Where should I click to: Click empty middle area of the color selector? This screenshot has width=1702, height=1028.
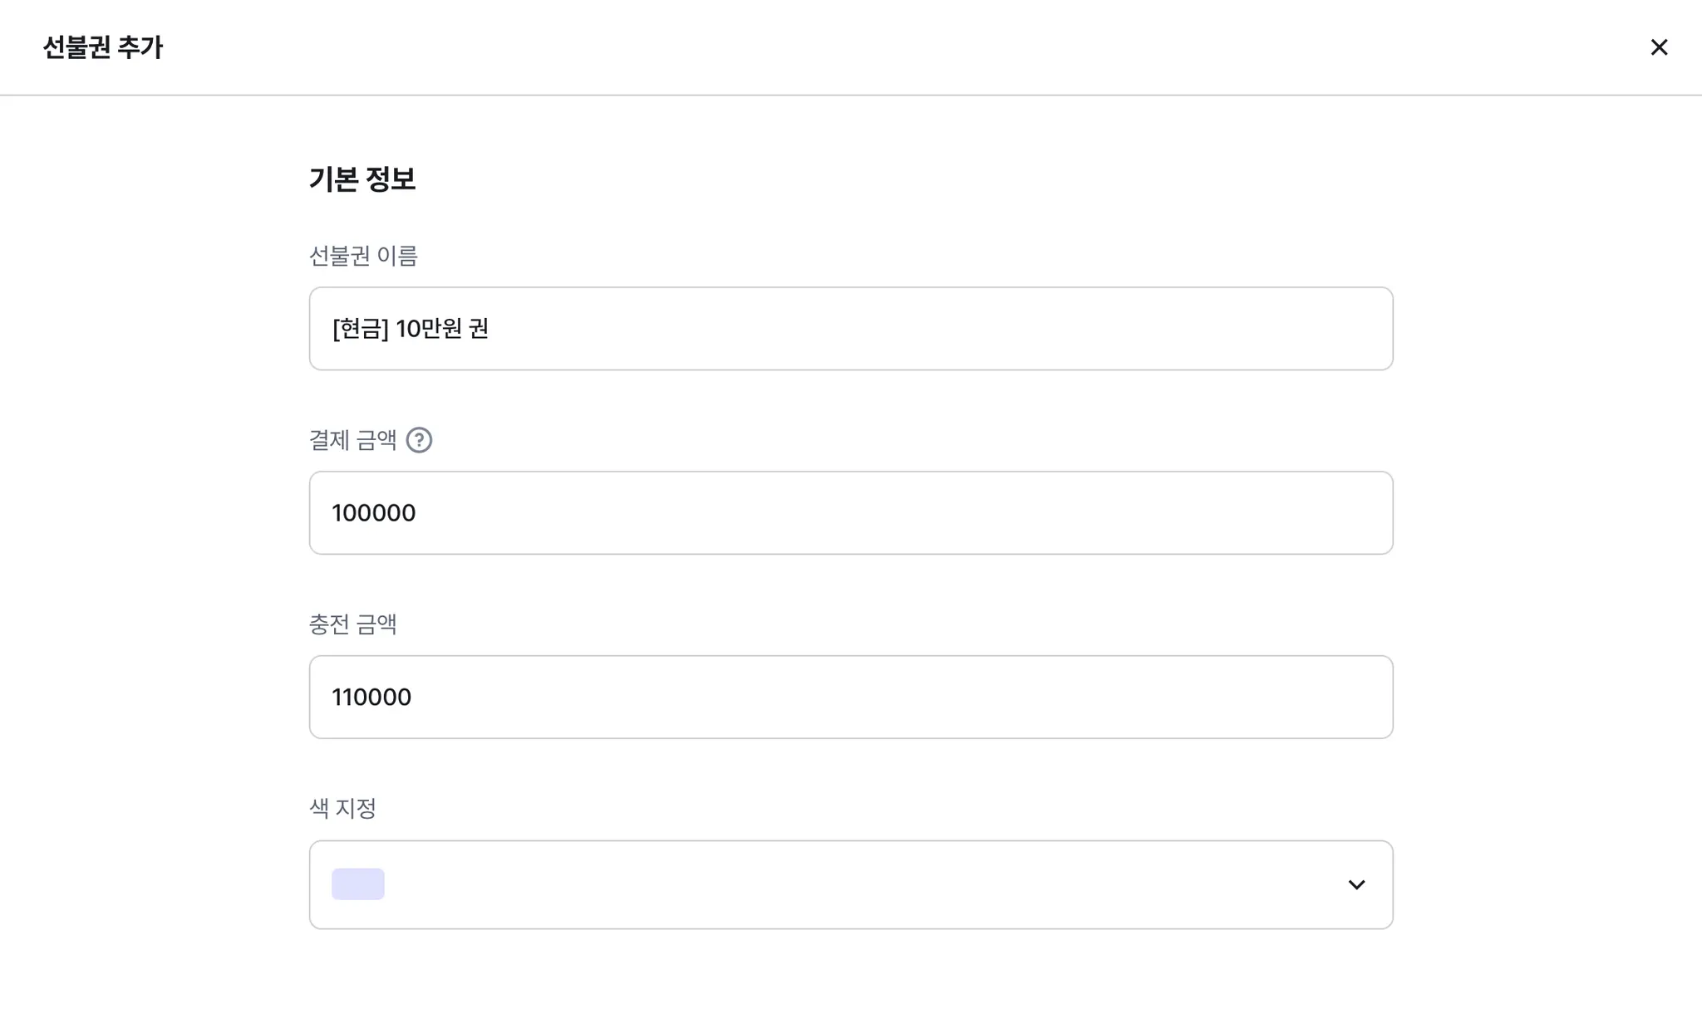pos(851,884)
